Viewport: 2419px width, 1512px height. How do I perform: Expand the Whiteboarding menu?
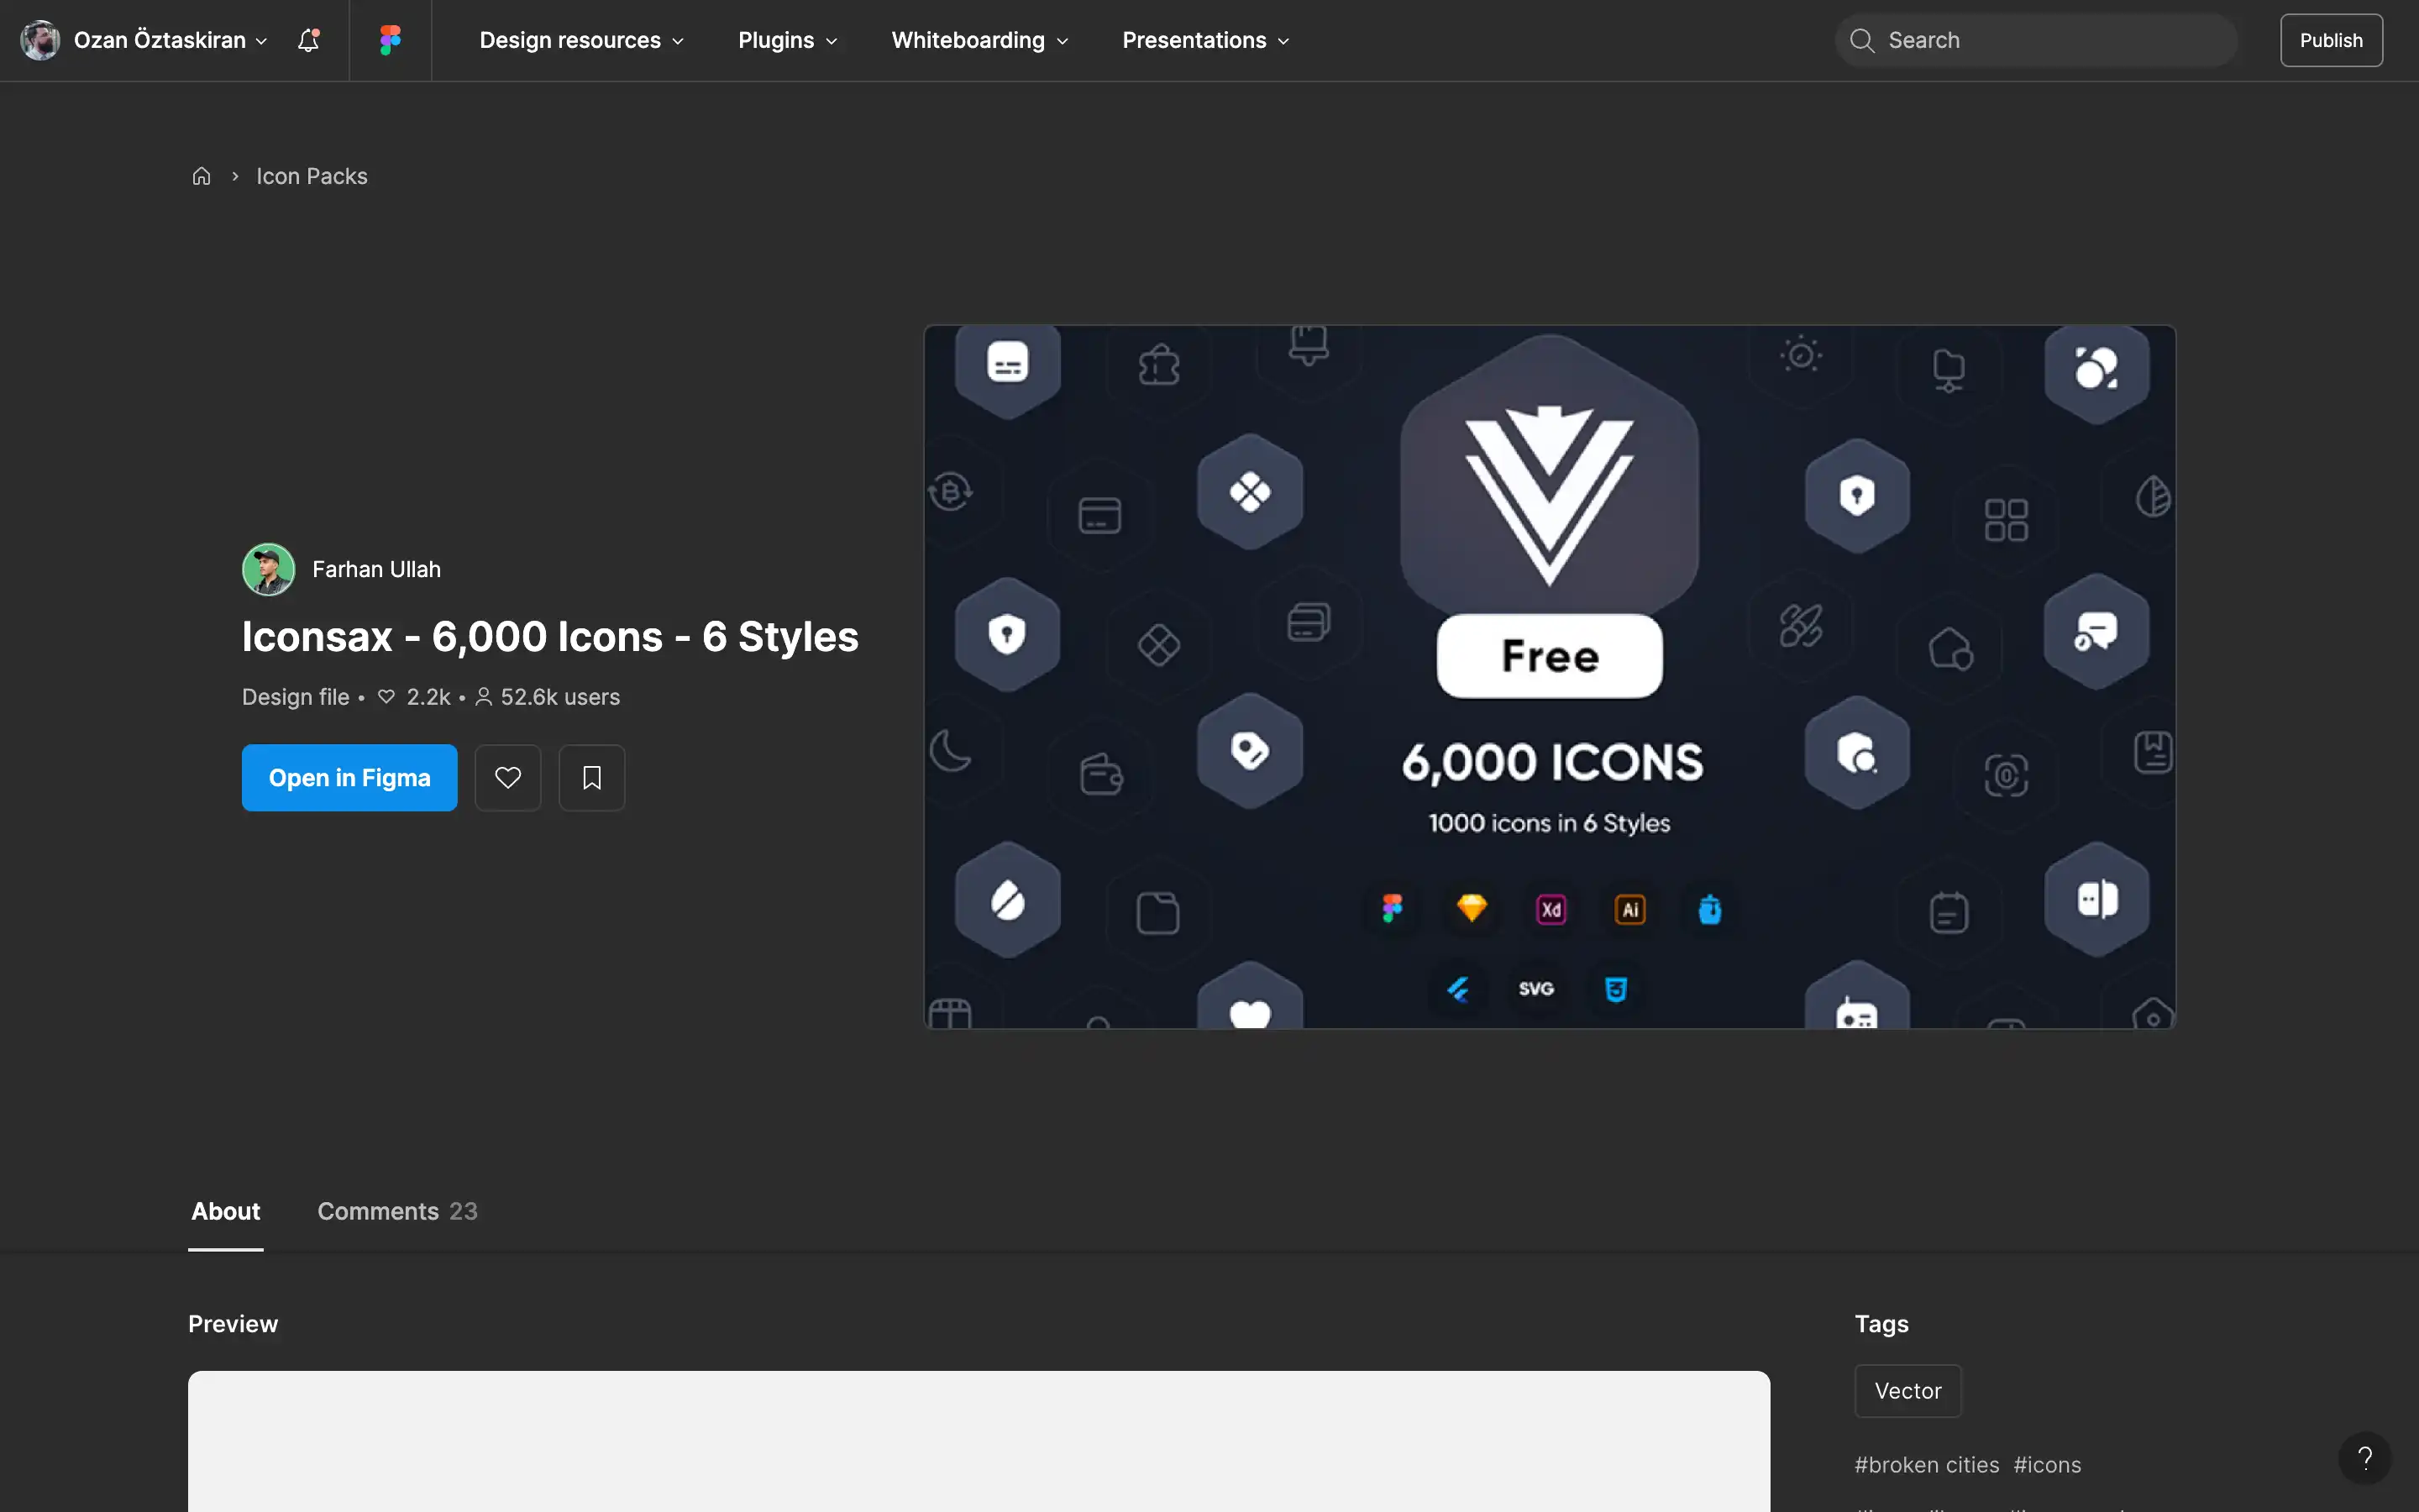[x=979, y=40]
